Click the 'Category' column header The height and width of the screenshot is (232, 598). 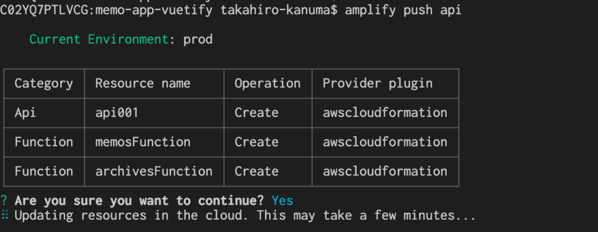[44, 83]
